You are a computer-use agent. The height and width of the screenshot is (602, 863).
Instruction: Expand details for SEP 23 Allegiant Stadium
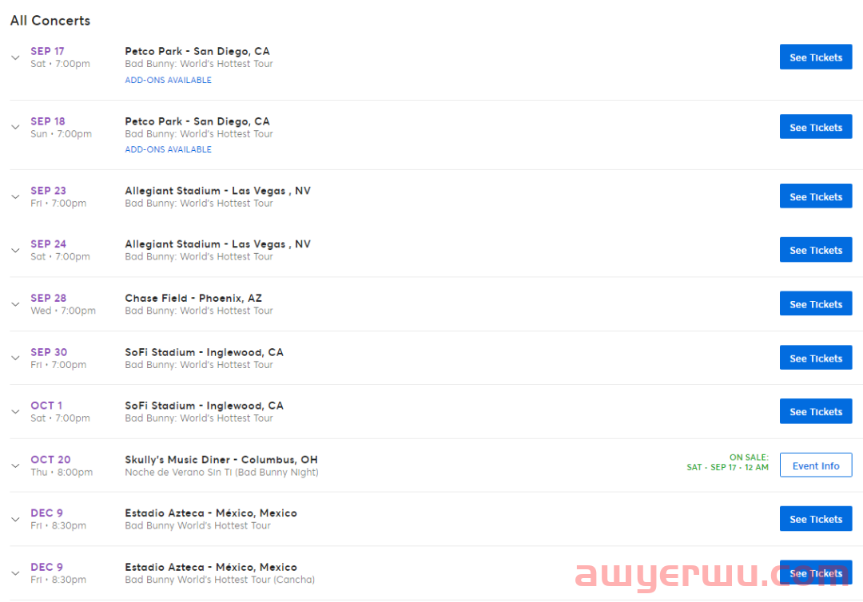[15, 197]
